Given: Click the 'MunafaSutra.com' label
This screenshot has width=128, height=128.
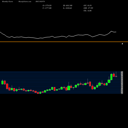Looking at the screenshot, I should (25, 2).
